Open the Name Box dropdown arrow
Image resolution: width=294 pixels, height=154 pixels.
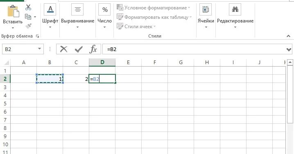[39, 49]
